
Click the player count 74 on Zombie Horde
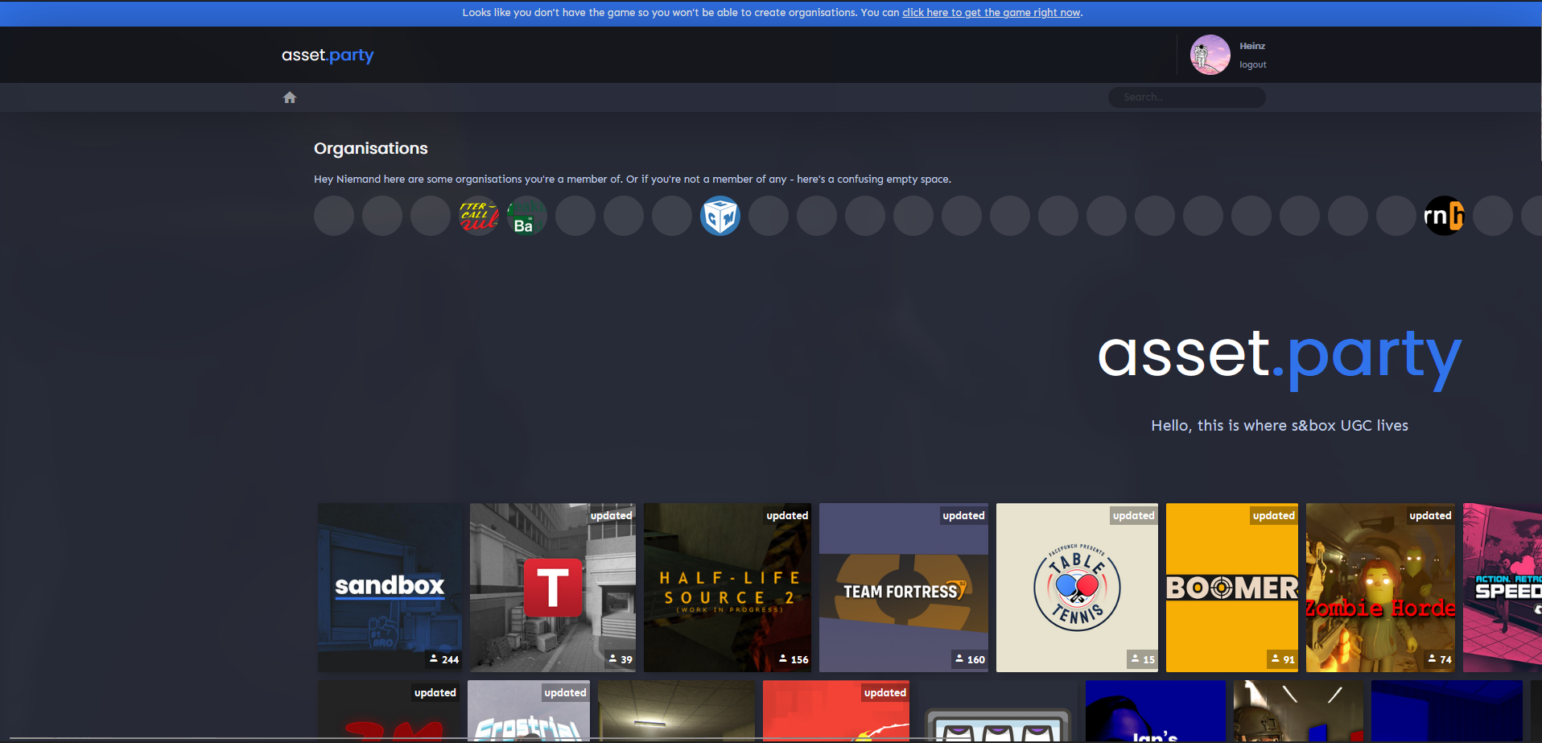click(1440, 659)
